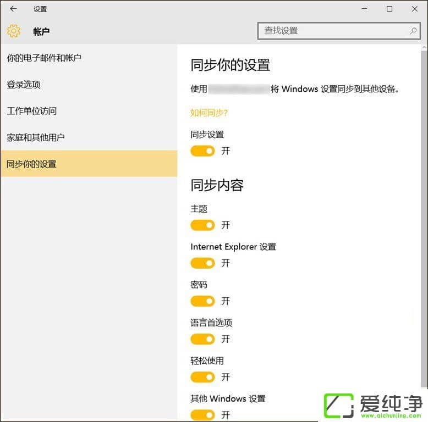Screen dimensions: 428x422
Task: Click the magnifier search icon
Action: [x=413, y=31]
